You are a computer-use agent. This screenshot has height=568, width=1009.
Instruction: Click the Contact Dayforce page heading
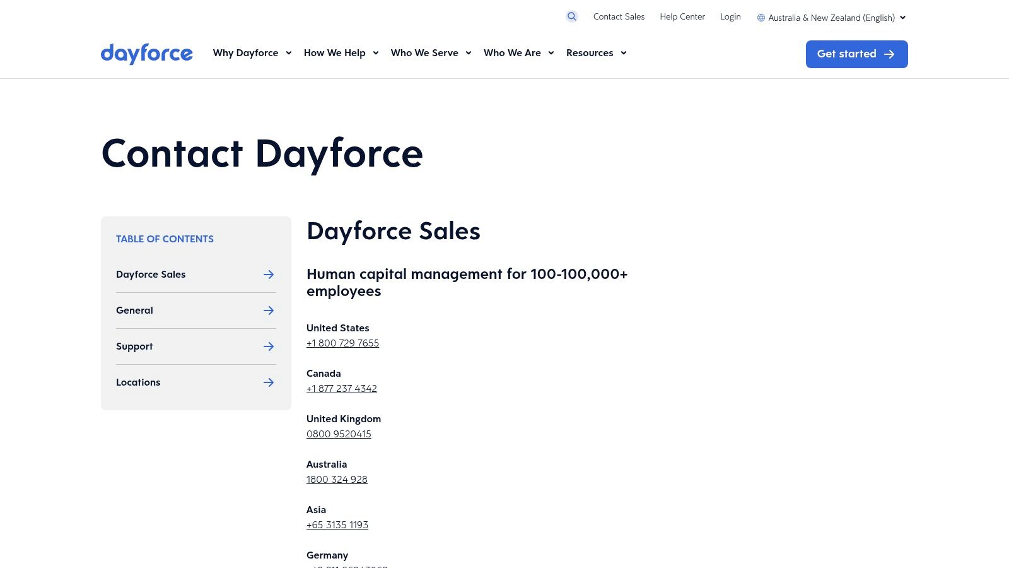pyautogui.click(x=262, y=154)
